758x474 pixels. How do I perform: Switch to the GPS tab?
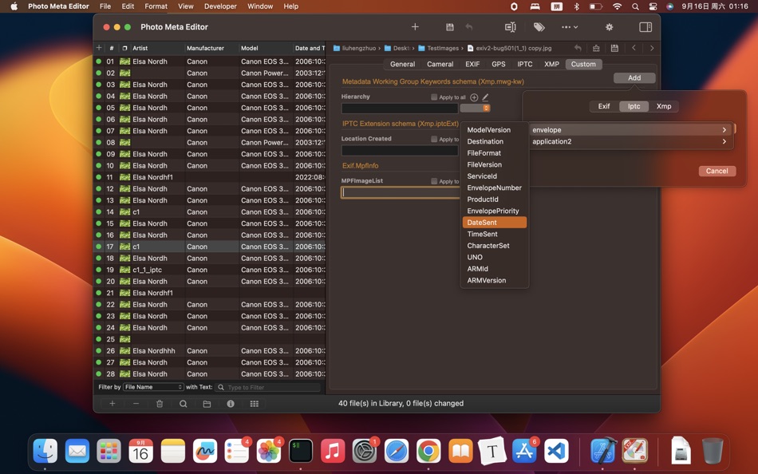(x=499, y=64)
